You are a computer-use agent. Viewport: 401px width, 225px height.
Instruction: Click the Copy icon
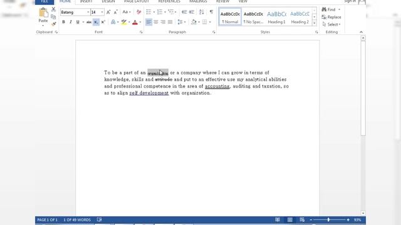[53, 17]
